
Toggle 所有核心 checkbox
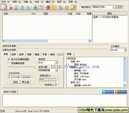tap(56, 85)
